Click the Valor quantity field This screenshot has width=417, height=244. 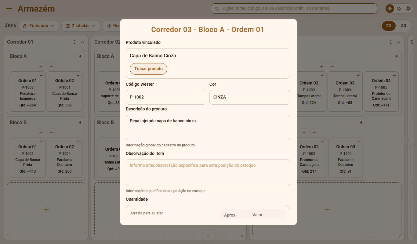(x=267, y=215)
